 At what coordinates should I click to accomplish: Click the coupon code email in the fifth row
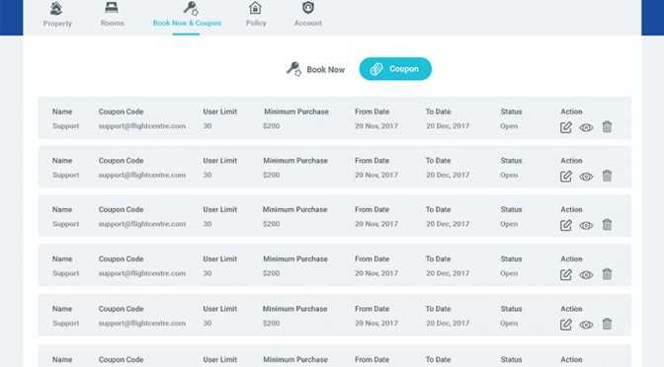tap(142, 324)
